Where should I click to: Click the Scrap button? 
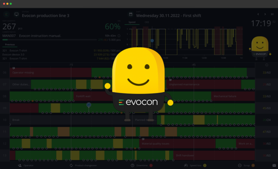(246, 166)
